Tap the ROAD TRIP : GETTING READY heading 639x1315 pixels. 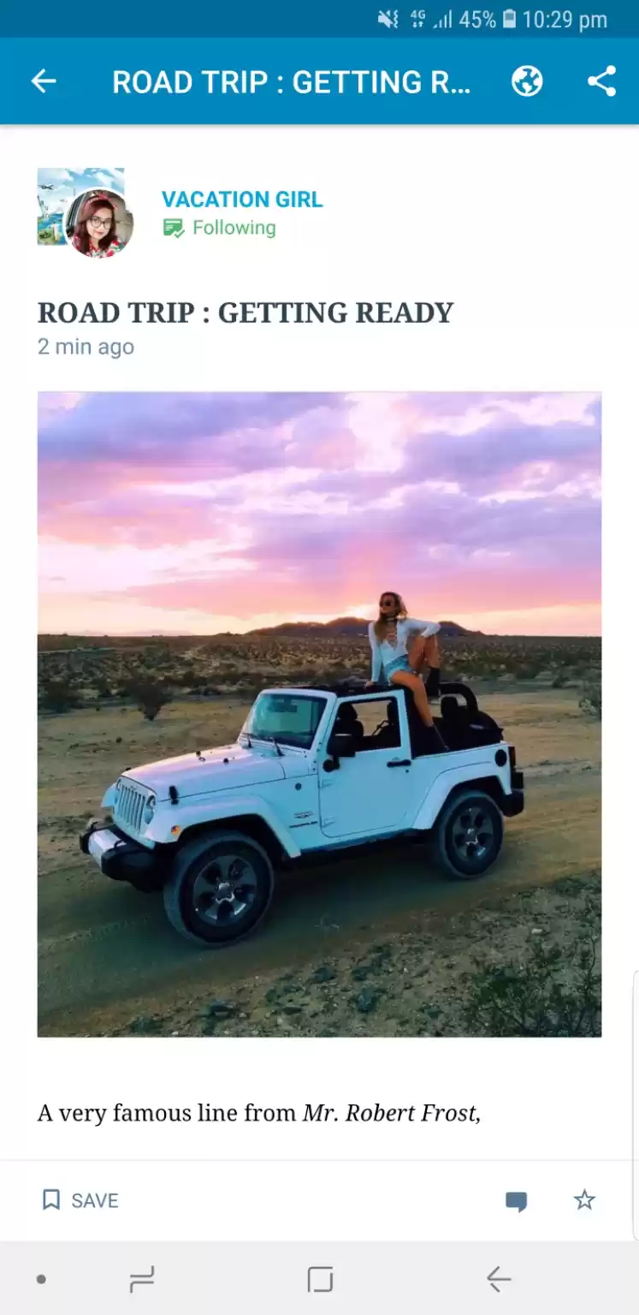point(245,312)
